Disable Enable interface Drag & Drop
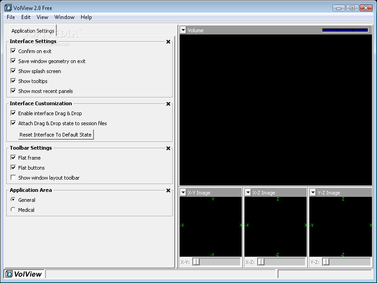The image size is (377, 283). point(13,113)
